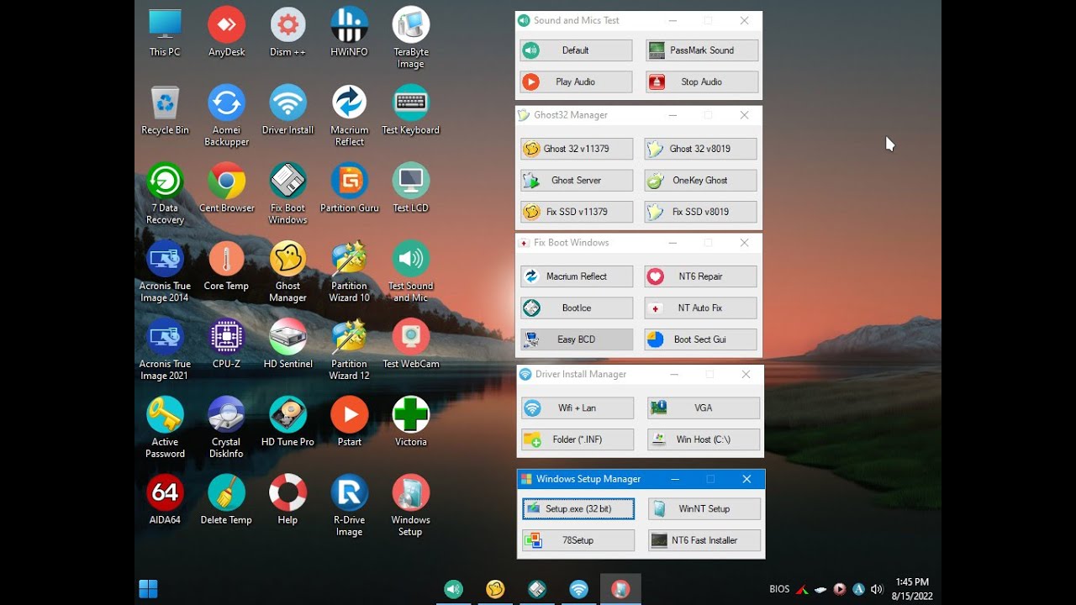Open the Wi-Fi tool from the taskbar
1076x605 pixels.
click(x=578, y=589)
